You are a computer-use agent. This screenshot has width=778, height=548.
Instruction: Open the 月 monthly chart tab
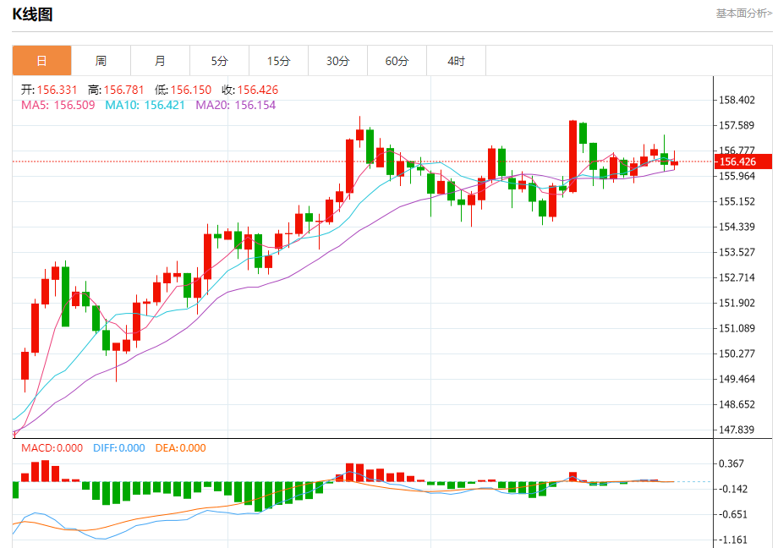pyautogui.click(x=161, y=61)
